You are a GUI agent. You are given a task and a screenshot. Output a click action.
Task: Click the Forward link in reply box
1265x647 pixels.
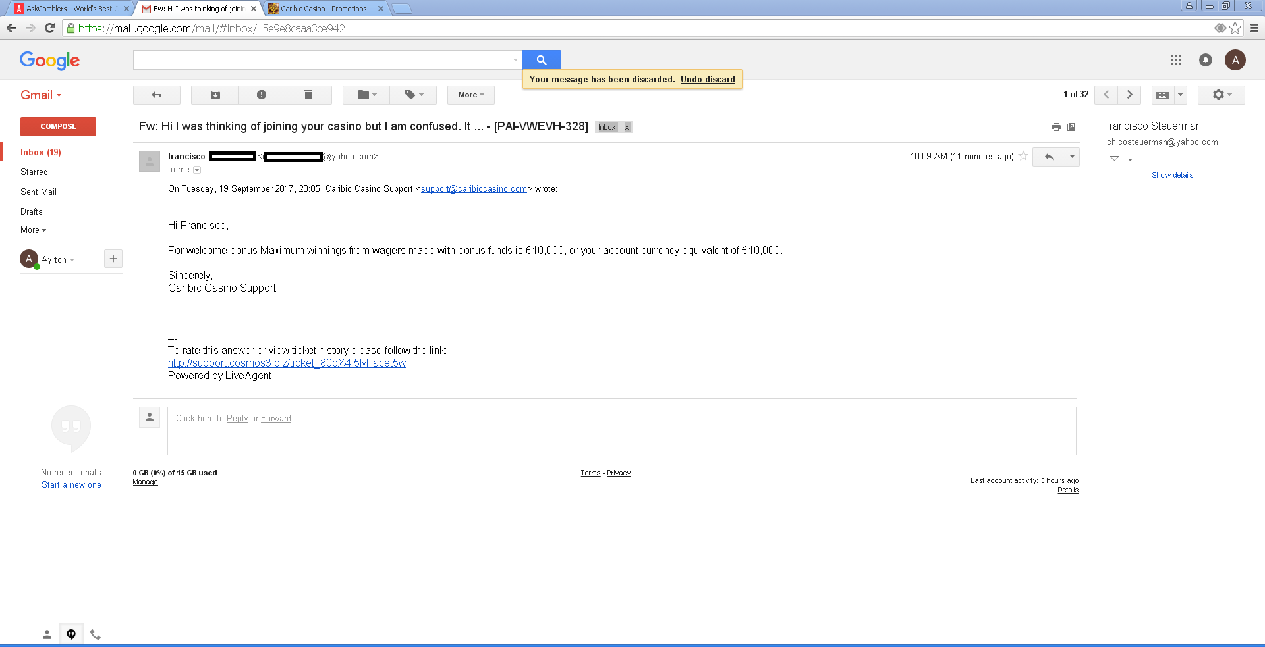click(276, 419)
